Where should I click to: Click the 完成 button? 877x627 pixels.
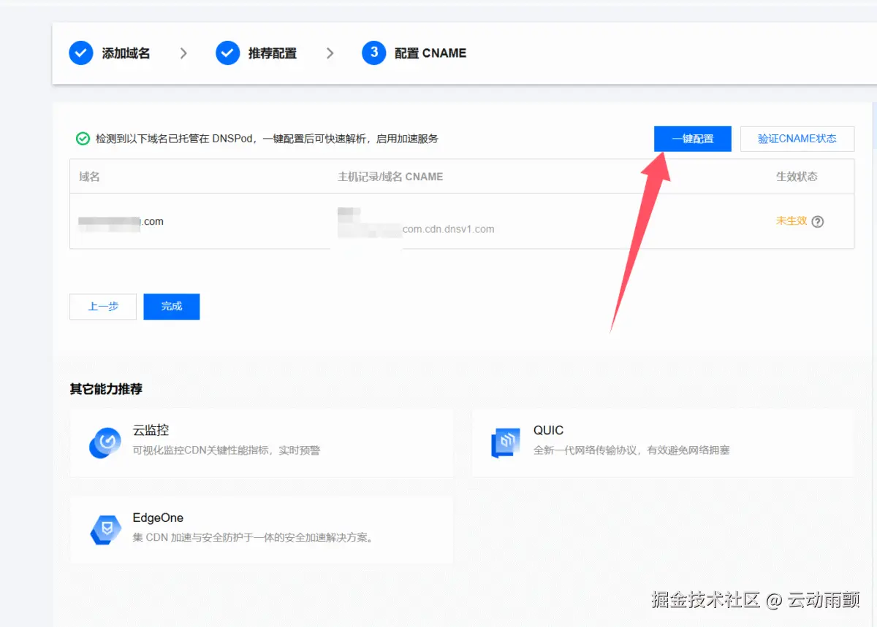tap(171, 307)
